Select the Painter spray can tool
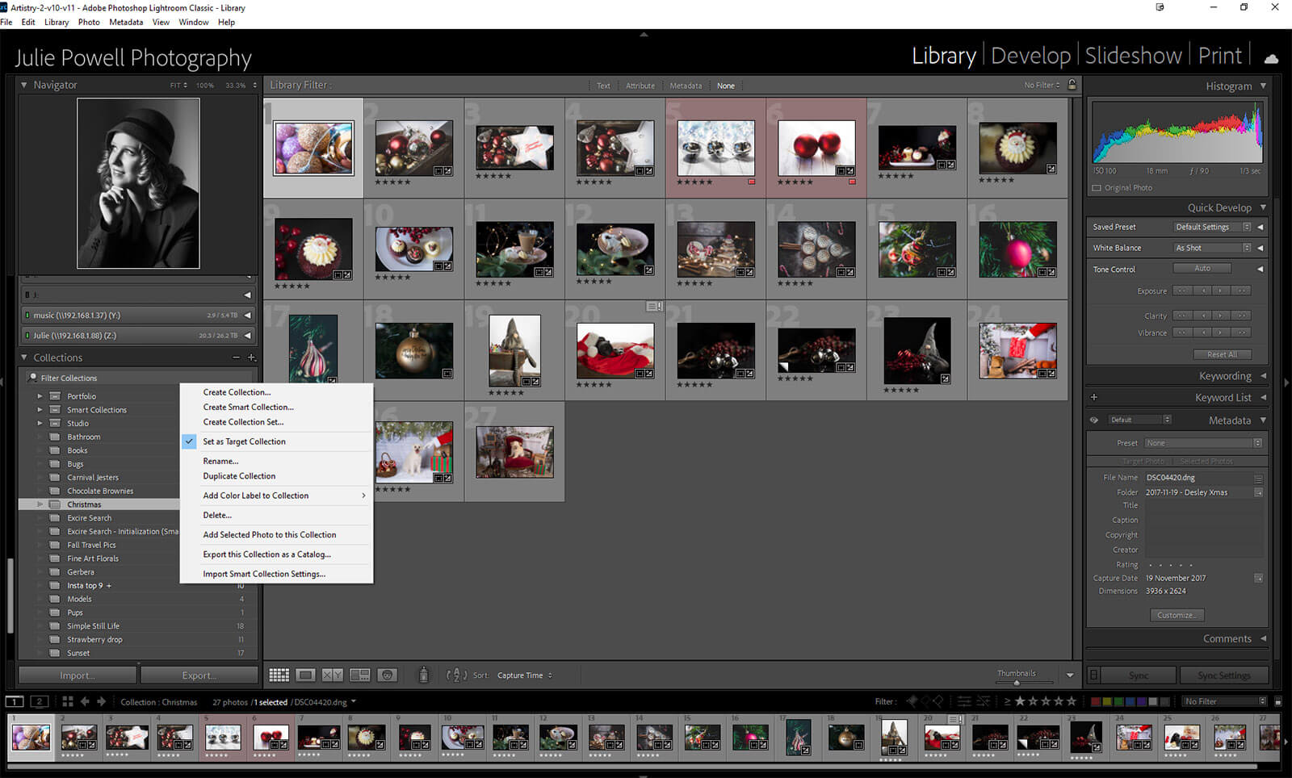This screenshot has height=778, width=1292. [x=423, y=676]
